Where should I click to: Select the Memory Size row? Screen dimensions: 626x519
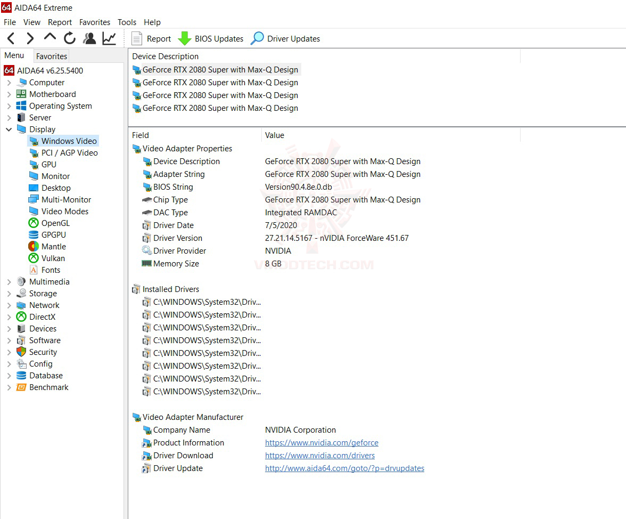coord(212,264)
